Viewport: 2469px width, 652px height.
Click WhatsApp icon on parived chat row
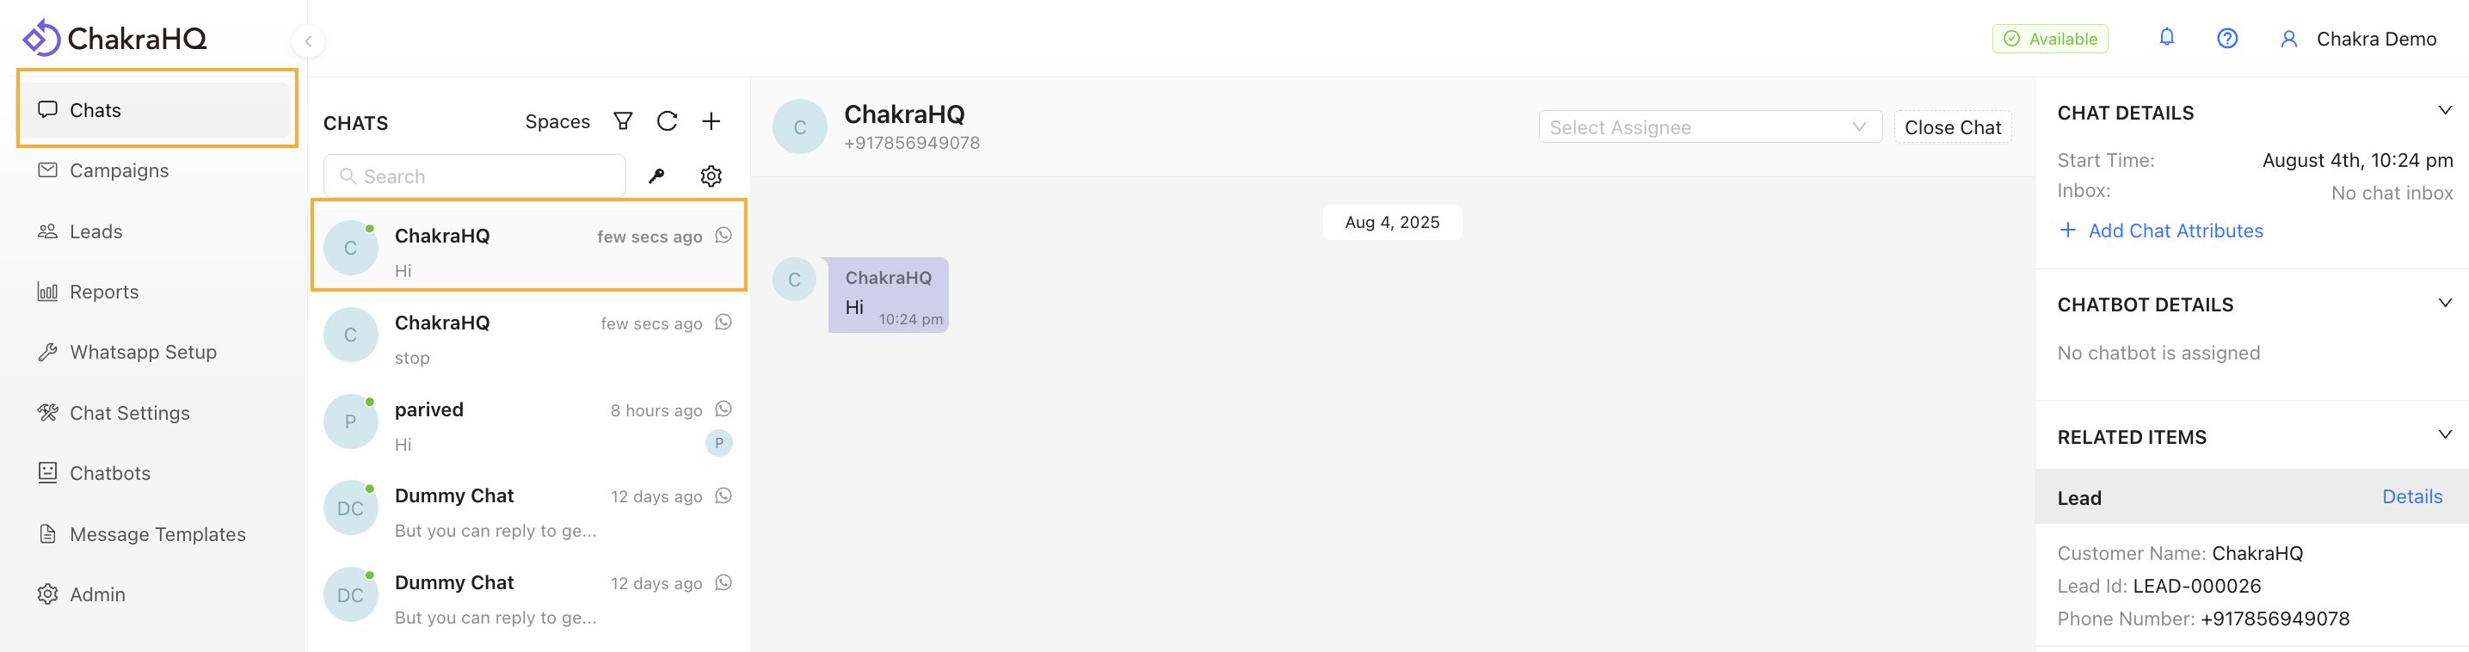point(723,409)
